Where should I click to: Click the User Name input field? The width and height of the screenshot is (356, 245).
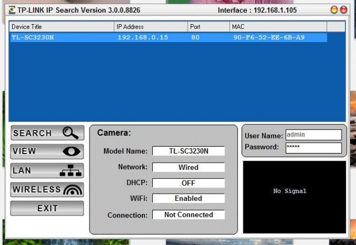coord(313,135)
